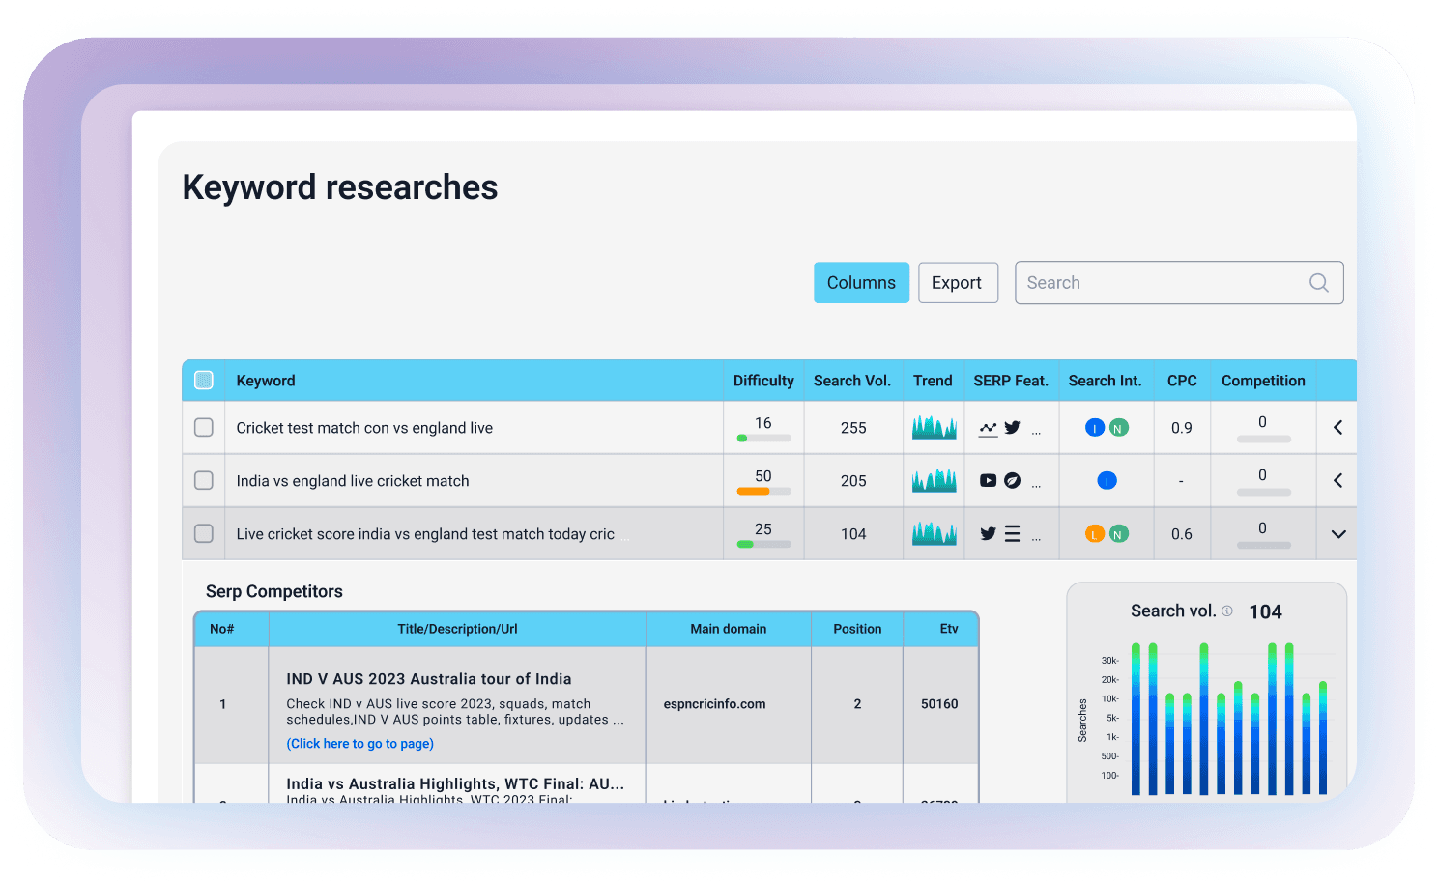Sort by the Search Vol. column header

[x=851, y=381]
